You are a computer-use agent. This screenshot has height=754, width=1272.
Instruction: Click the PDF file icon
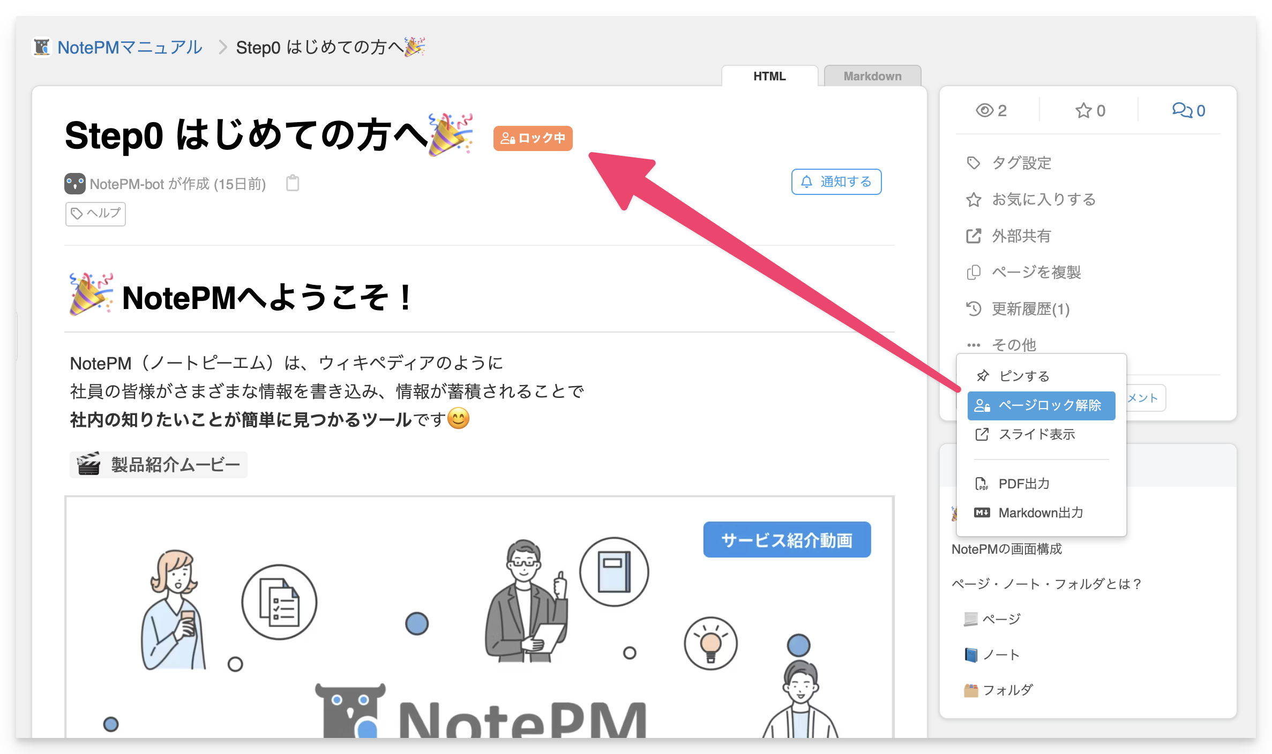point(982,484)
